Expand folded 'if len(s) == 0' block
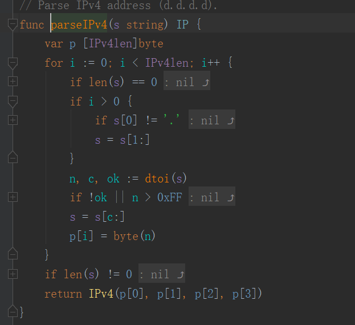The image size is (355, 325). (13, 82)
